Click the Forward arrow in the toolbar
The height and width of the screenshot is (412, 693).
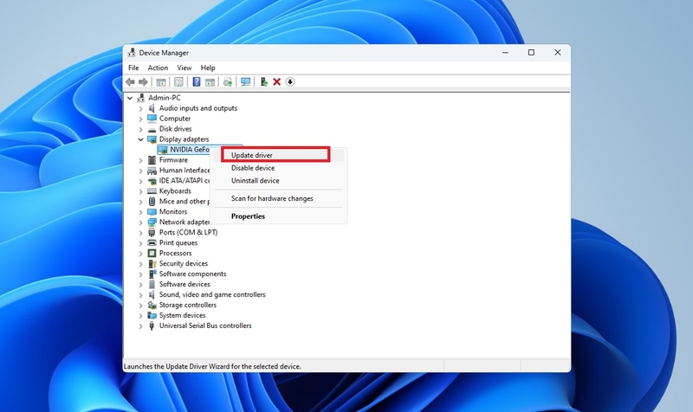[143, 81]
